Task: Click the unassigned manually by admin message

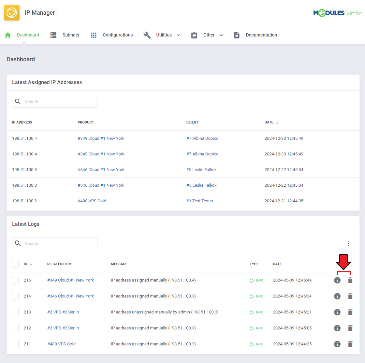Action: click(165, 312)
